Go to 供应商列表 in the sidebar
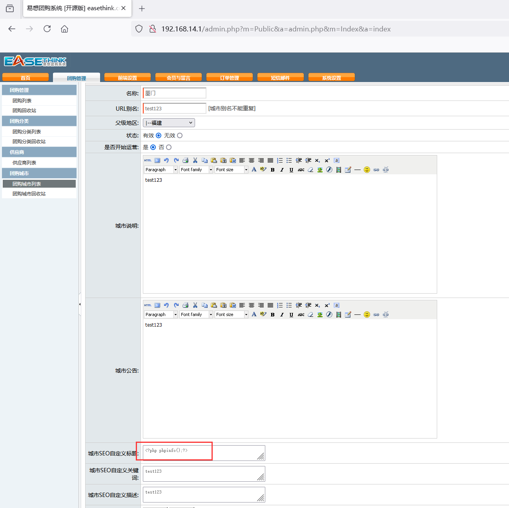509x508 pixels. (24, 163)
